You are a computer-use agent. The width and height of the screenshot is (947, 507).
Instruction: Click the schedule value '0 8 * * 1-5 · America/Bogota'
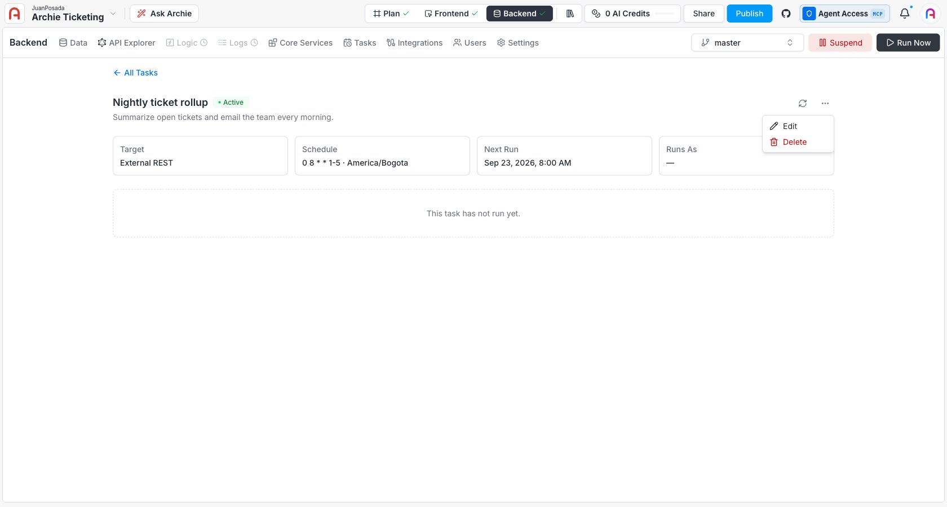point(355,163)
